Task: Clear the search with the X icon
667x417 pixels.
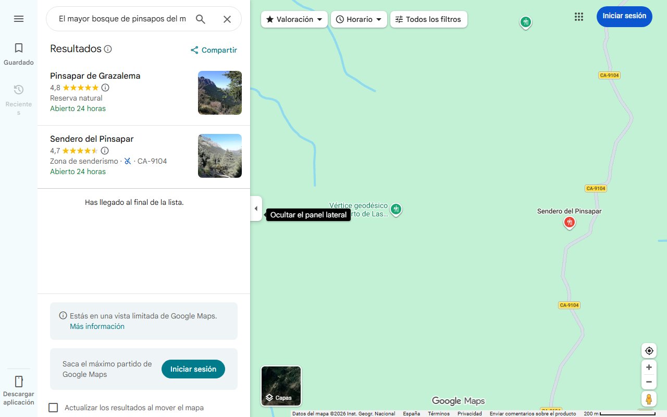Action: (x=227, y=19)
